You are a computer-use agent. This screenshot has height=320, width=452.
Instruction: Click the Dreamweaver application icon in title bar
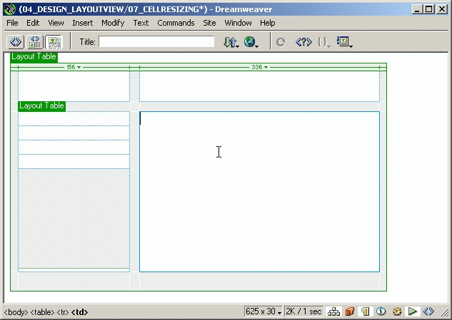pos(10,9)
